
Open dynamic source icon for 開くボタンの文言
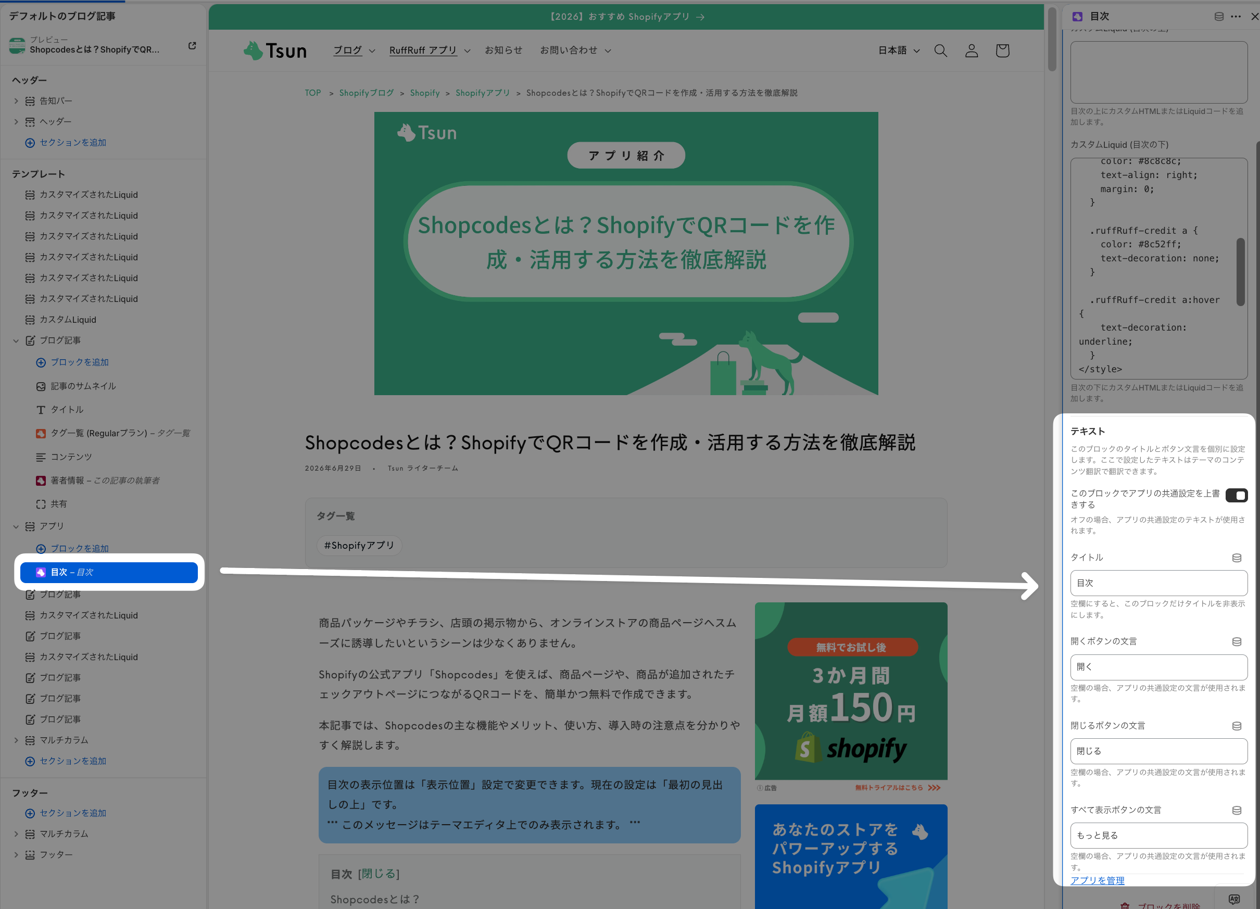1237,642
